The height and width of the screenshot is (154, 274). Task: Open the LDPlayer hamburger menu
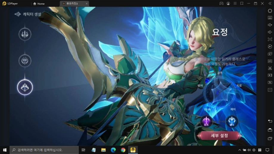[x=235, y=4]
